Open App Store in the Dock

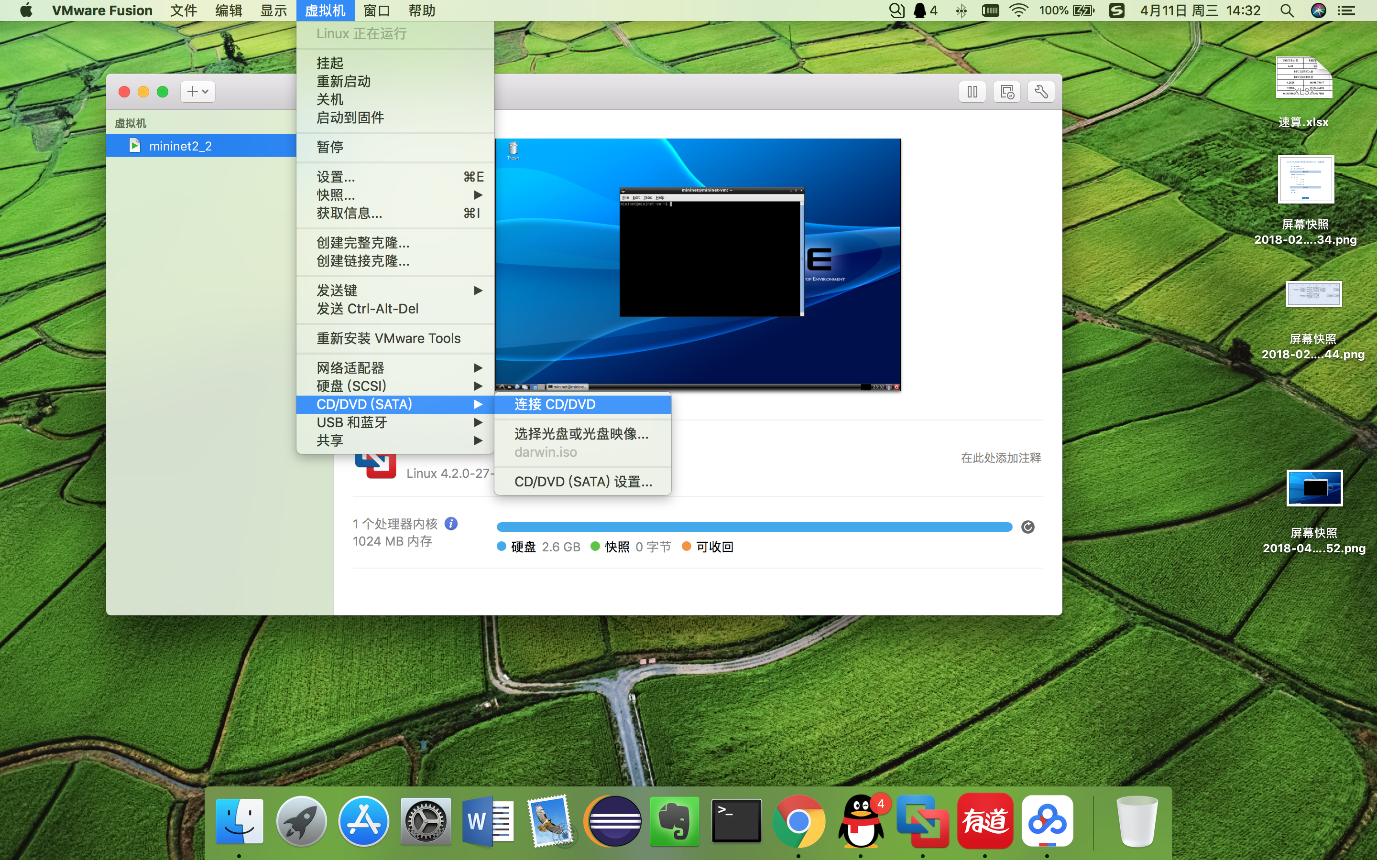(x=363, y=821)
